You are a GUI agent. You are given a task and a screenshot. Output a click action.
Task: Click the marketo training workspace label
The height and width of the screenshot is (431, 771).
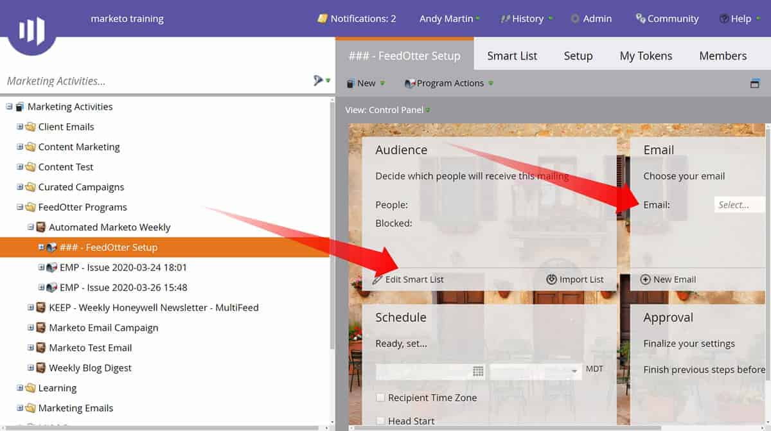click(x=127, y=19)
